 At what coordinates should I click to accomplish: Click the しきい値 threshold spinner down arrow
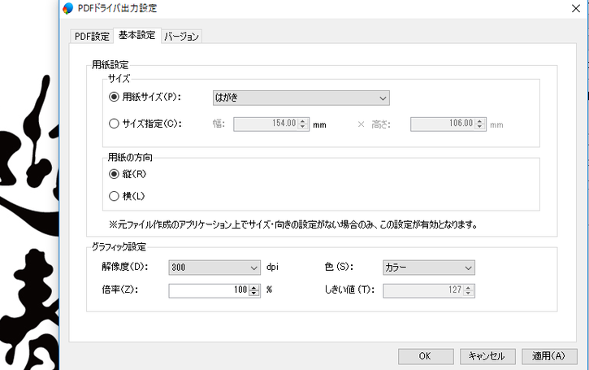469,293
